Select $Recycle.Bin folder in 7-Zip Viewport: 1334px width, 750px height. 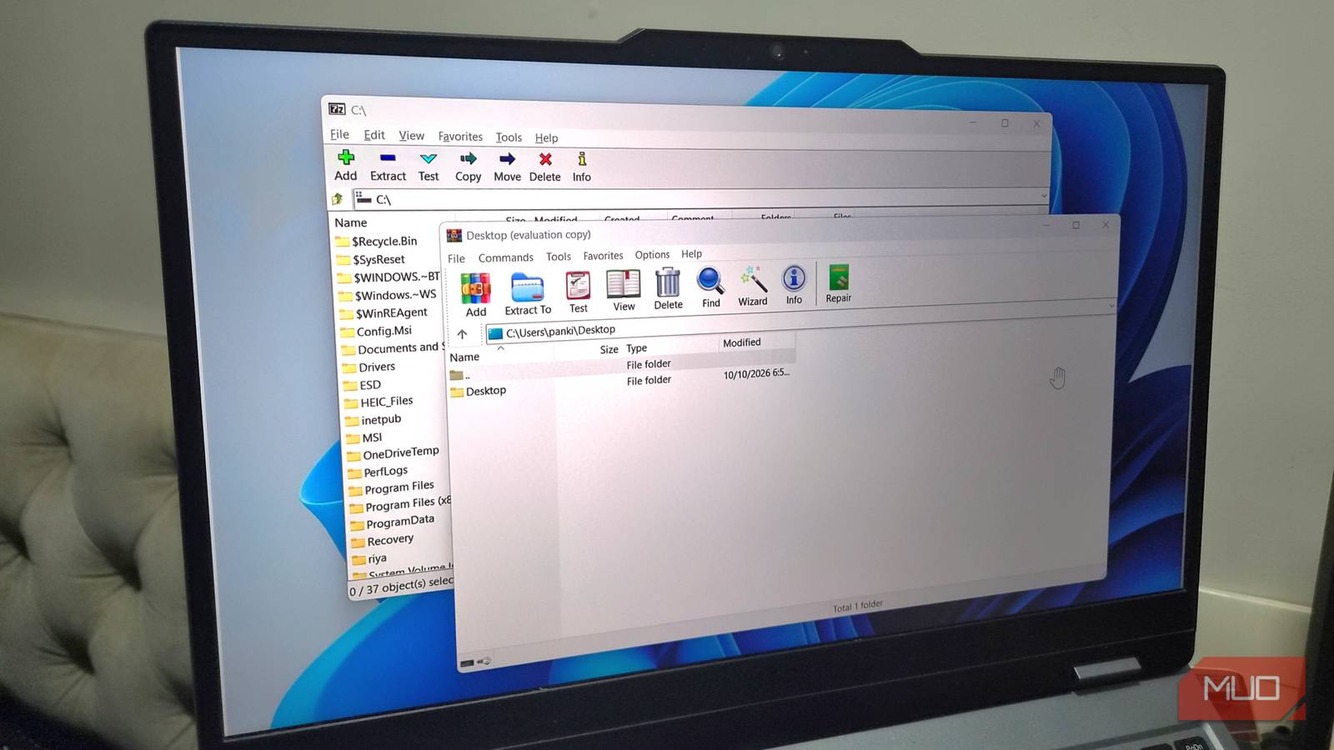pyautogui.click(x=377, y=241)
